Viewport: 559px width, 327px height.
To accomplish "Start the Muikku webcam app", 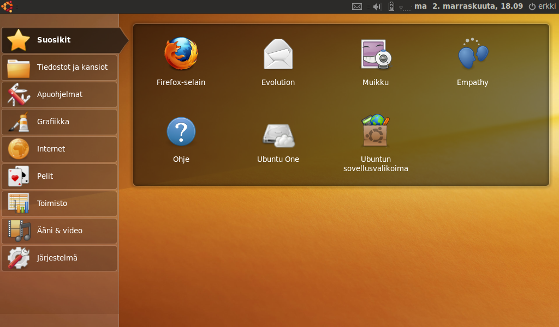I will (376, 54).
